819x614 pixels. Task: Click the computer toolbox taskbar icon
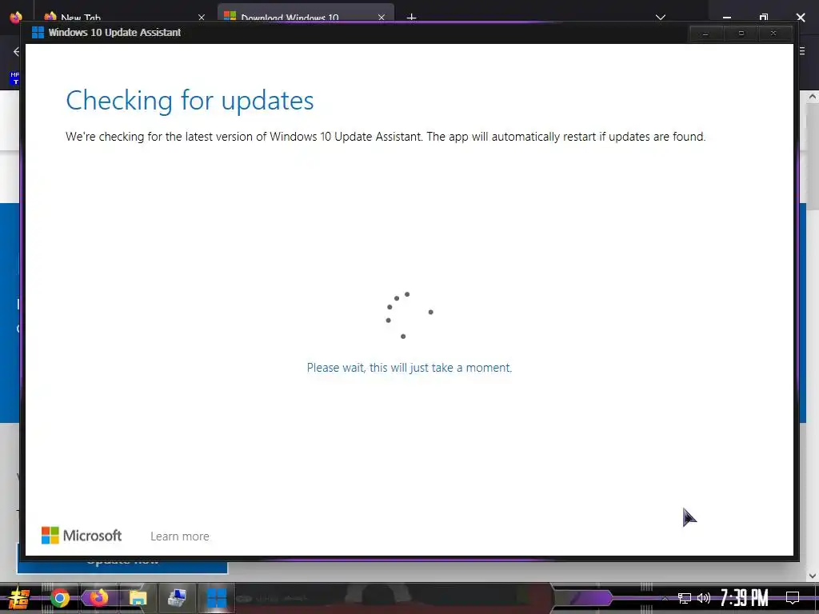177,598
